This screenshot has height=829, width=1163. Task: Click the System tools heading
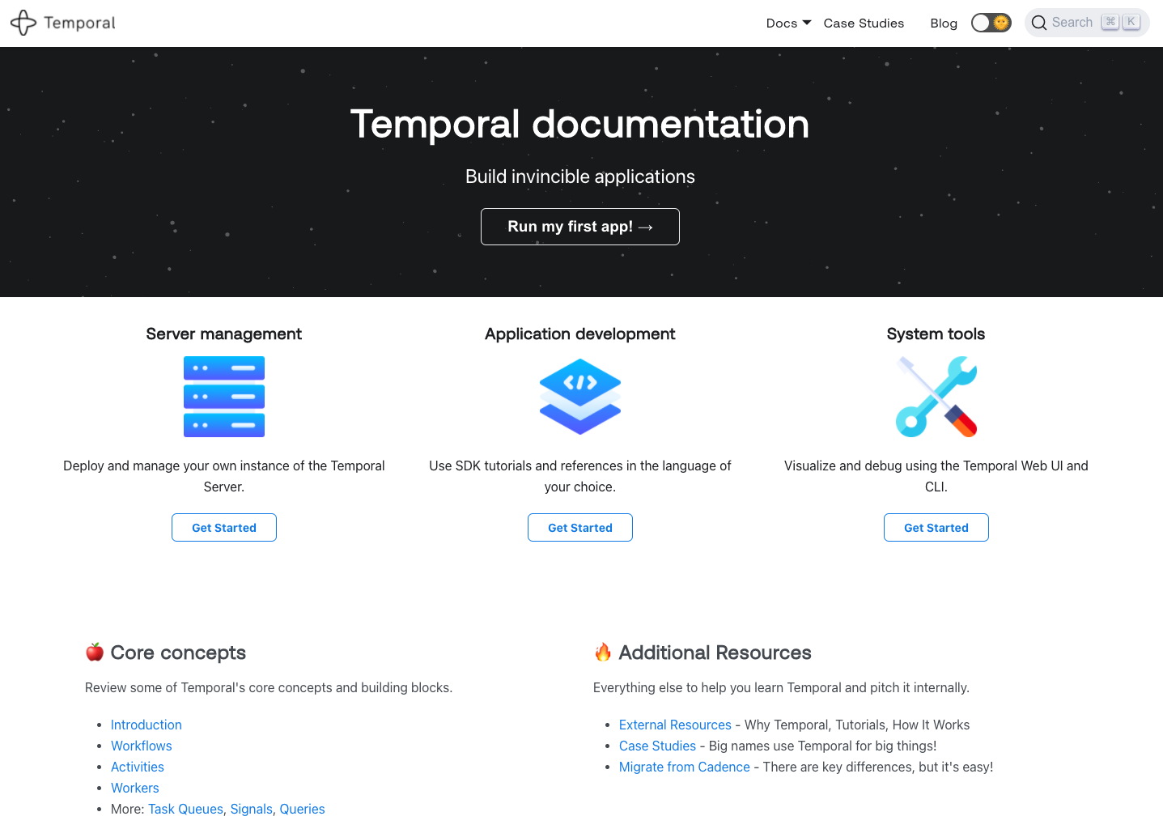tap(936, 334)
